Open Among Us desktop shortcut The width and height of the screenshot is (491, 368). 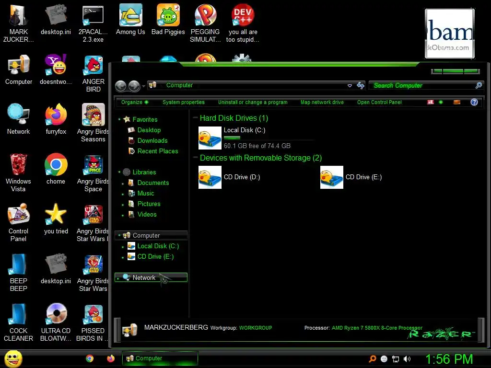coord(130,20)
